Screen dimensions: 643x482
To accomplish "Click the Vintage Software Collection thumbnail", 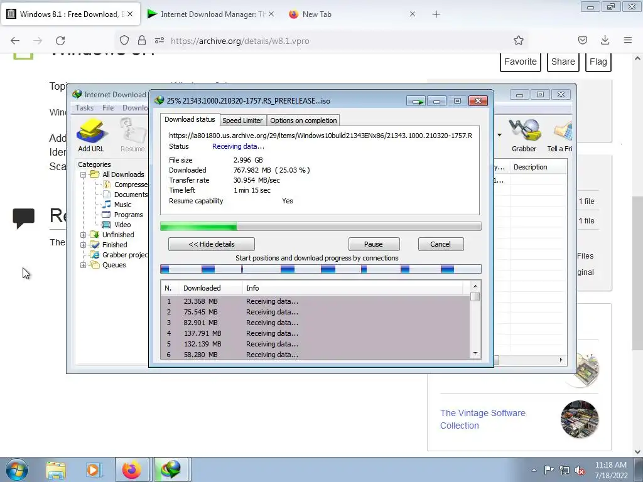I will point(580,419).
